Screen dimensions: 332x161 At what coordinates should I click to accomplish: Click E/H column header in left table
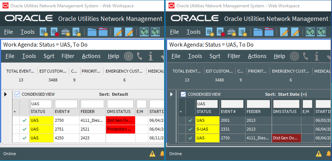(x=140, y=111)
